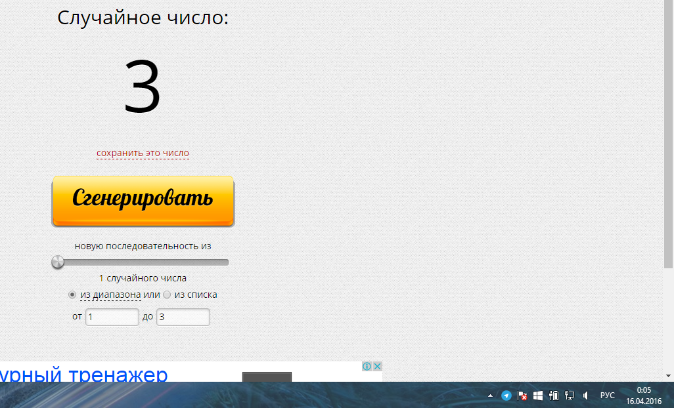Select the 'из списка' radio button

[x=167, y=295]
